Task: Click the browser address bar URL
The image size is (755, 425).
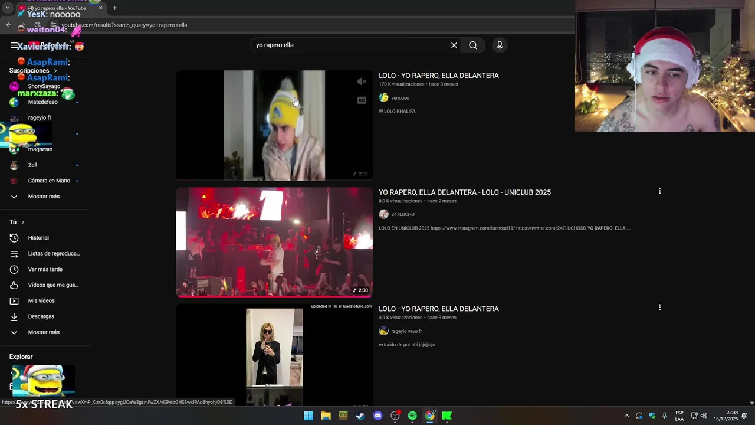Action: [124, 25]
